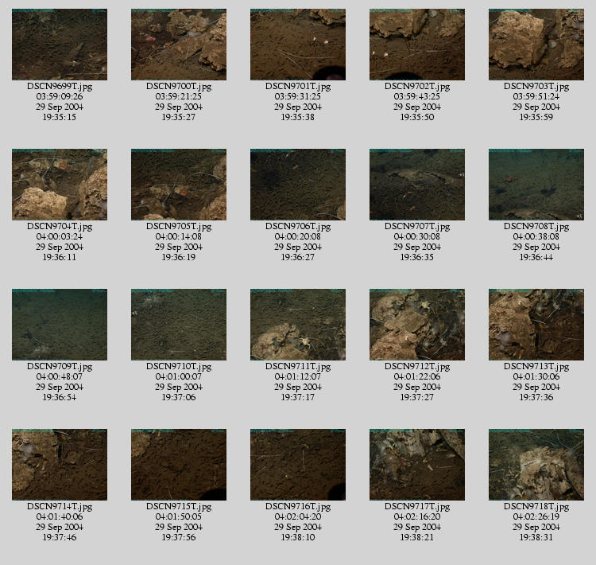Viewport: 596px width, 565px height.
Task: Click the label DSCN9713T.jpg
Action: (x=536, y=367)
